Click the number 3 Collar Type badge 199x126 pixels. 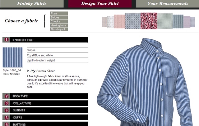click(7, 103)
